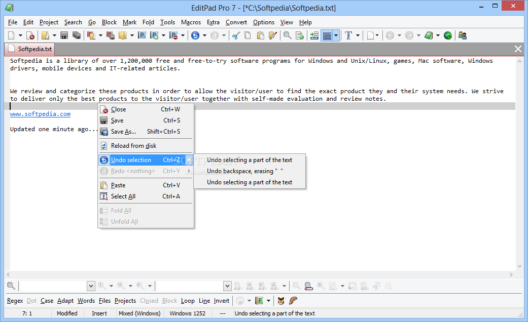Click the vertical scrollbar down arrow
This screenshot has width=528, height=322.
coord(519,266)
